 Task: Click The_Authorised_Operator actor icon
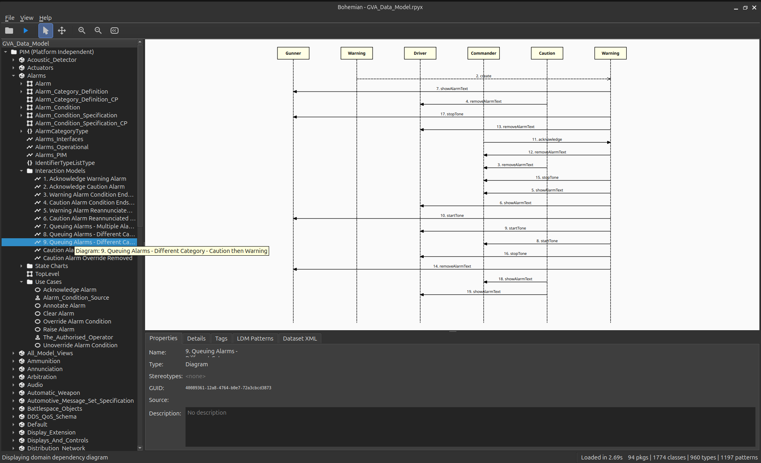tap(37, 337)
